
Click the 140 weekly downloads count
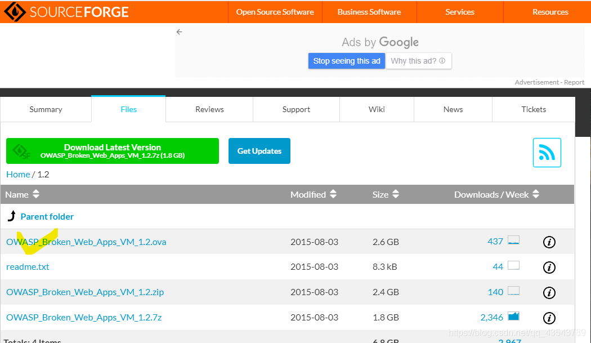pos(495,292)
